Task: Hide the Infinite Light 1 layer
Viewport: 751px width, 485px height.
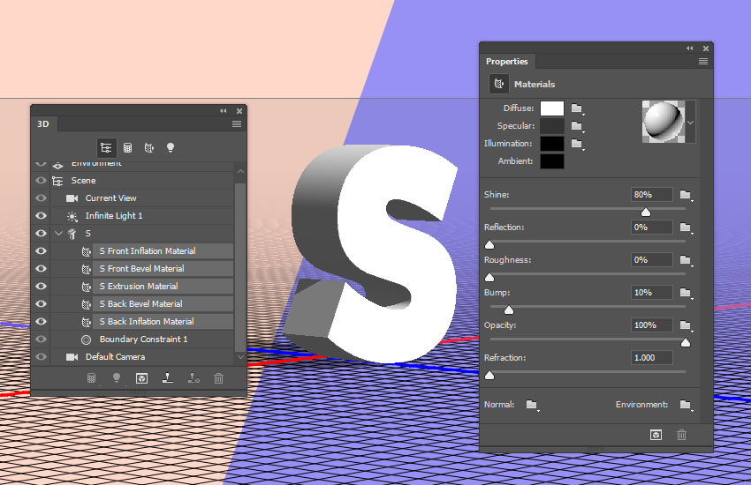Action: 41,216
